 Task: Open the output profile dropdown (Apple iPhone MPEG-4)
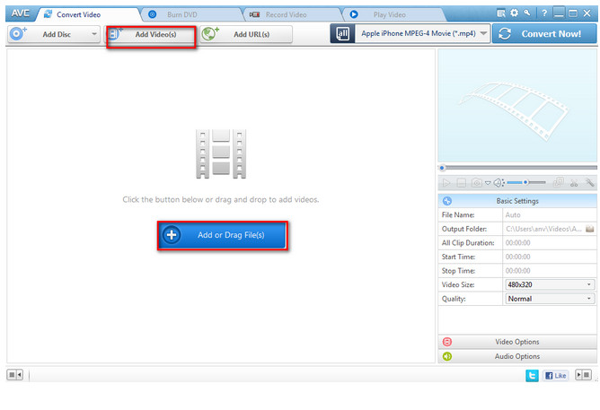[422, 33]
